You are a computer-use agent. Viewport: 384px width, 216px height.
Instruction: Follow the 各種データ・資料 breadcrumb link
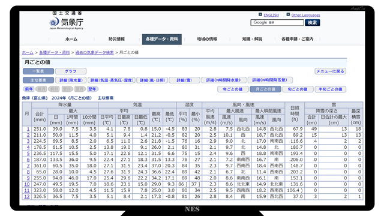[55, 52]
